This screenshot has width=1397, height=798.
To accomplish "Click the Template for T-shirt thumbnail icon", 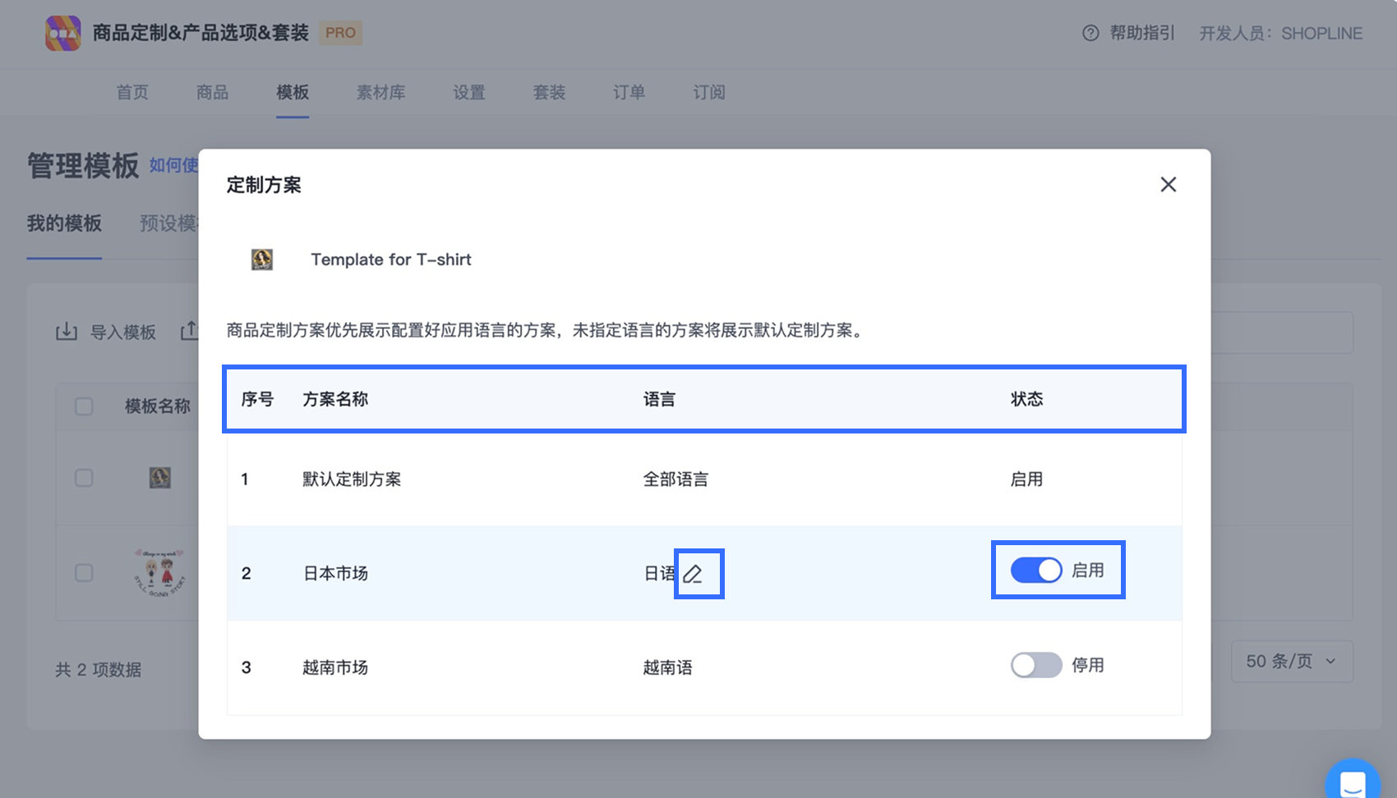I will 262,259.
